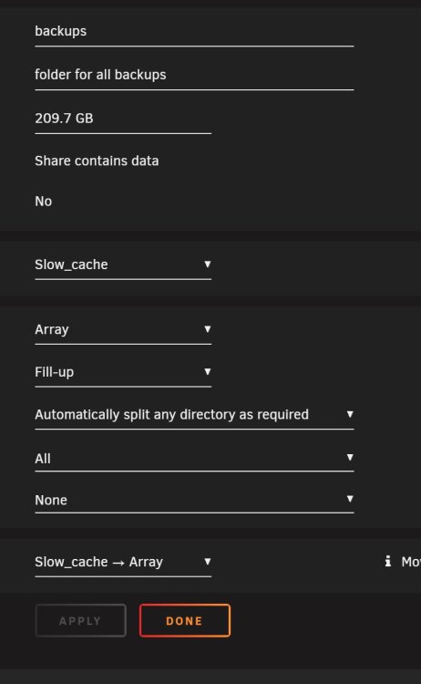Open the 'Slow_cache → Array' mover action dropdown
421x684 pixels.
click(123, 562)
